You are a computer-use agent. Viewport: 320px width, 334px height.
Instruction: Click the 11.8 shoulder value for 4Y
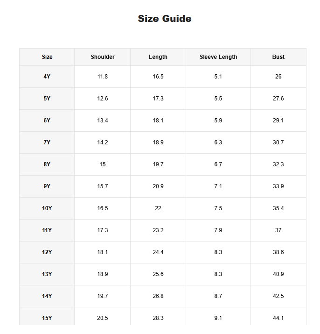point(103,77)
